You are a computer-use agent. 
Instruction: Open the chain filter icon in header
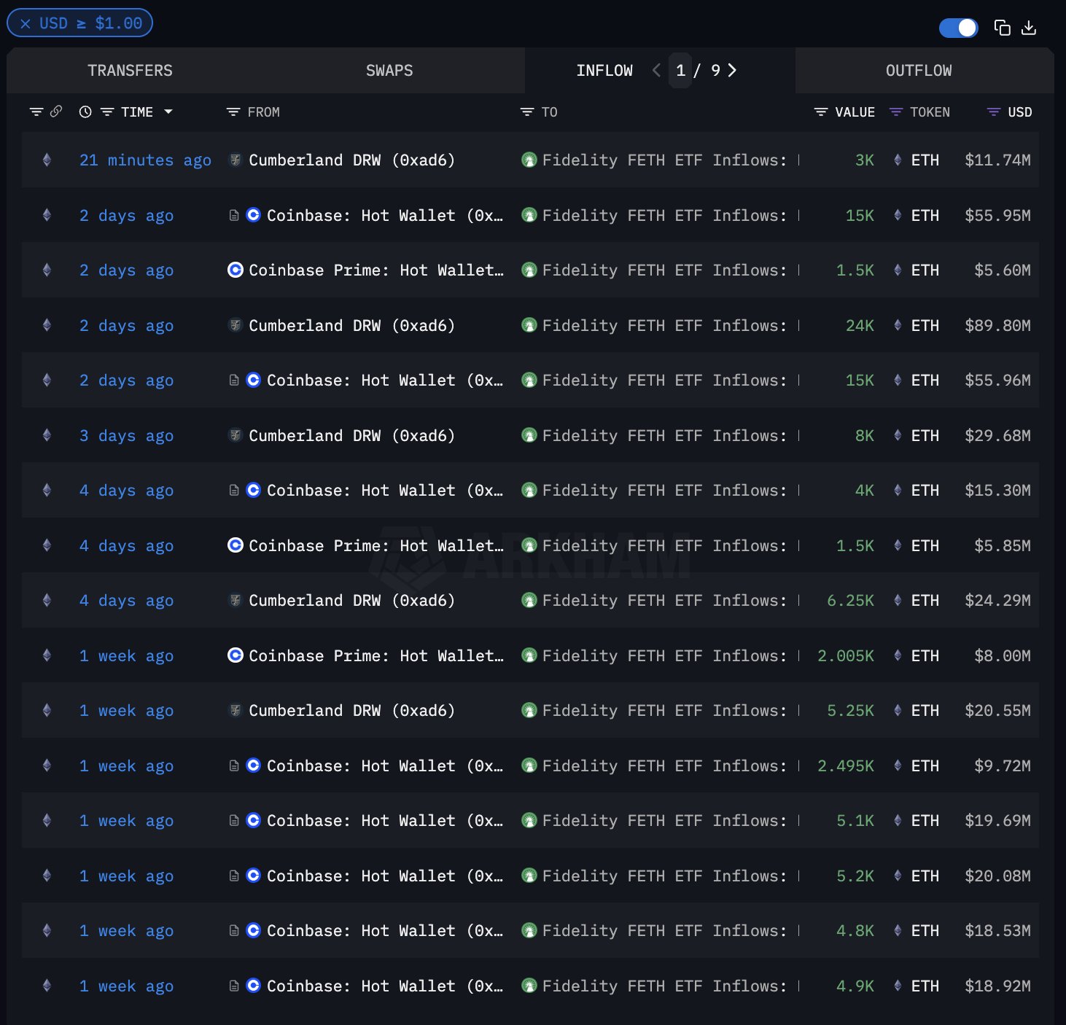pyautogui.click(x=36, y=112)
